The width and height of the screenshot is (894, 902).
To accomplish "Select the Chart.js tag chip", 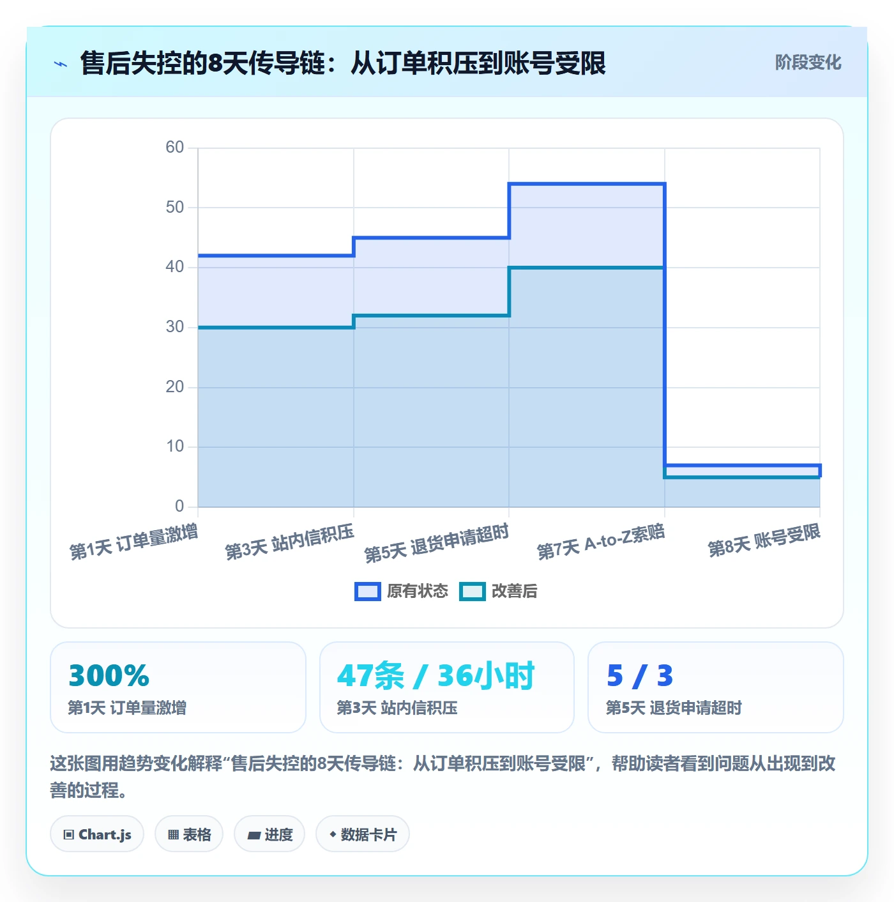I will [x=97, y=834].
